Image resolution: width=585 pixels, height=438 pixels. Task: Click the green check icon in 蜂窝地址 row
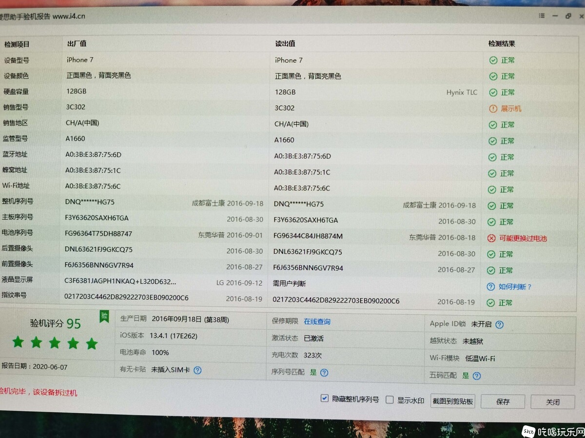coord(492,173)
